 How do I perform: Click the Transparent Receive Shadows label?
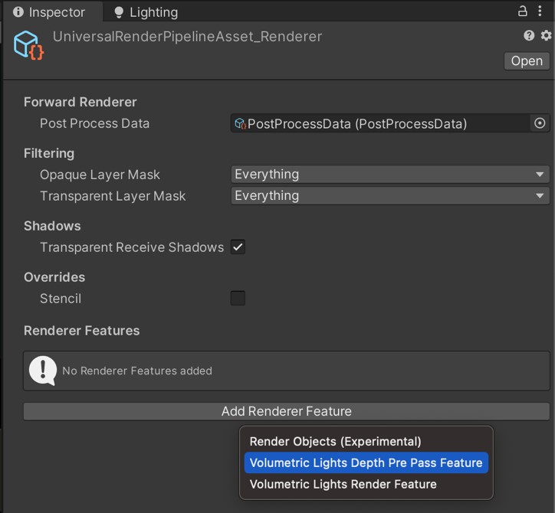tap(132, 247)
